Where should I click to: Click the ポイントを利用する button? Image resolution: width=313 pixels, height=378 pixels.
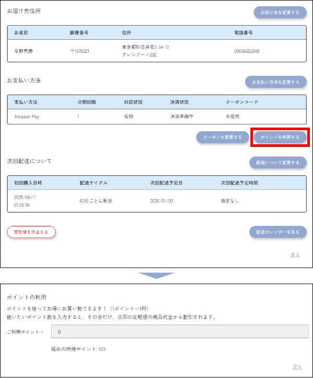280,137
